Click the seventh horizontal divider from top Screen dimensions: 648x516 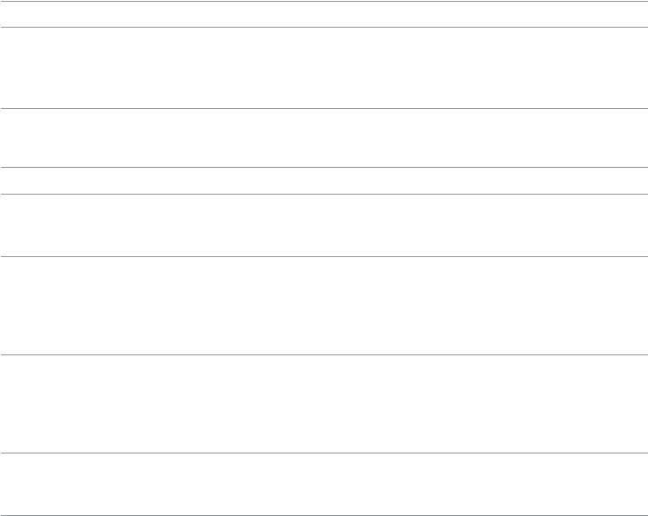coord(324,356)
